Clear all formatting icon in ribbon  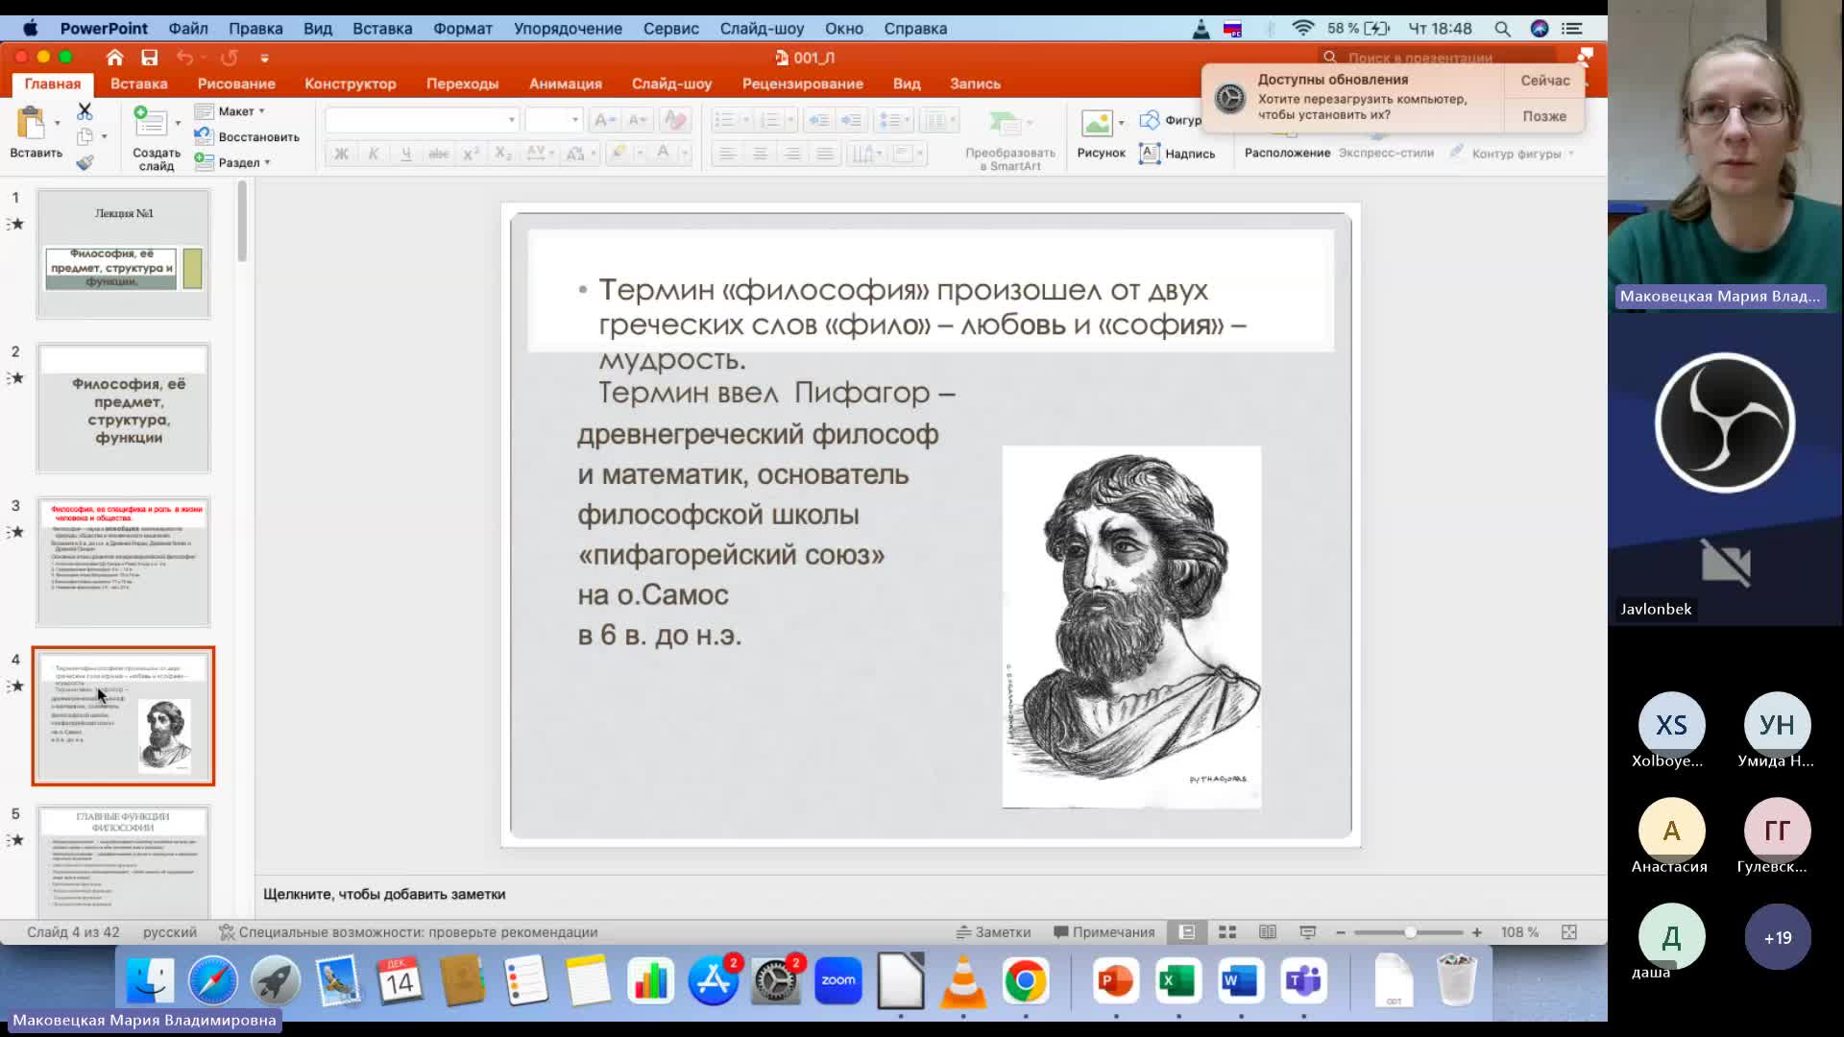(x=675, y=120)
